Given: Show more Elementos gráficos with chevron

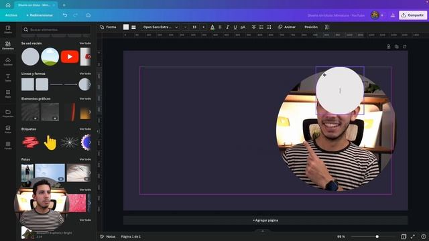Looking at the screenshot, I should coord(90,112).
